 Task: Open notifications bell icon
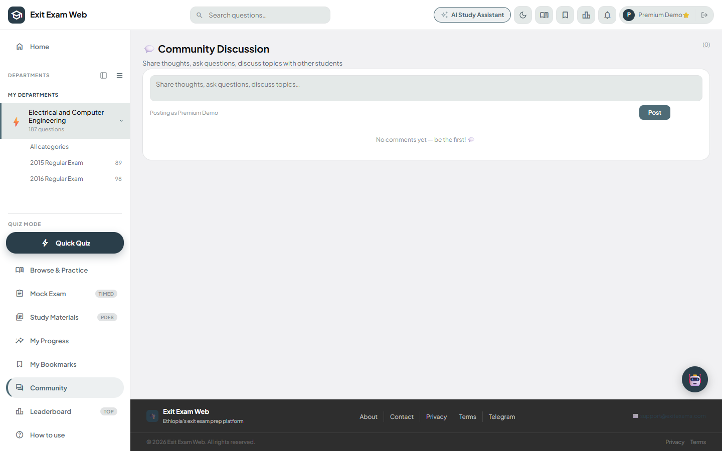(x=607, y=15)
